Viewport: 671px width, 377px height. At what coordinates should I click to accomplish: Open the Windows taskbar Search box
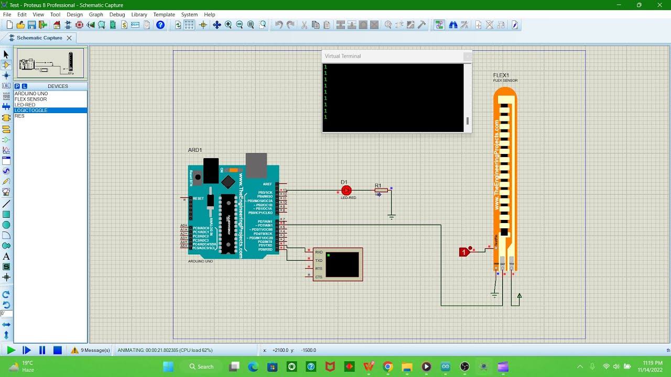pyautogui.click(x=202, y=367)
